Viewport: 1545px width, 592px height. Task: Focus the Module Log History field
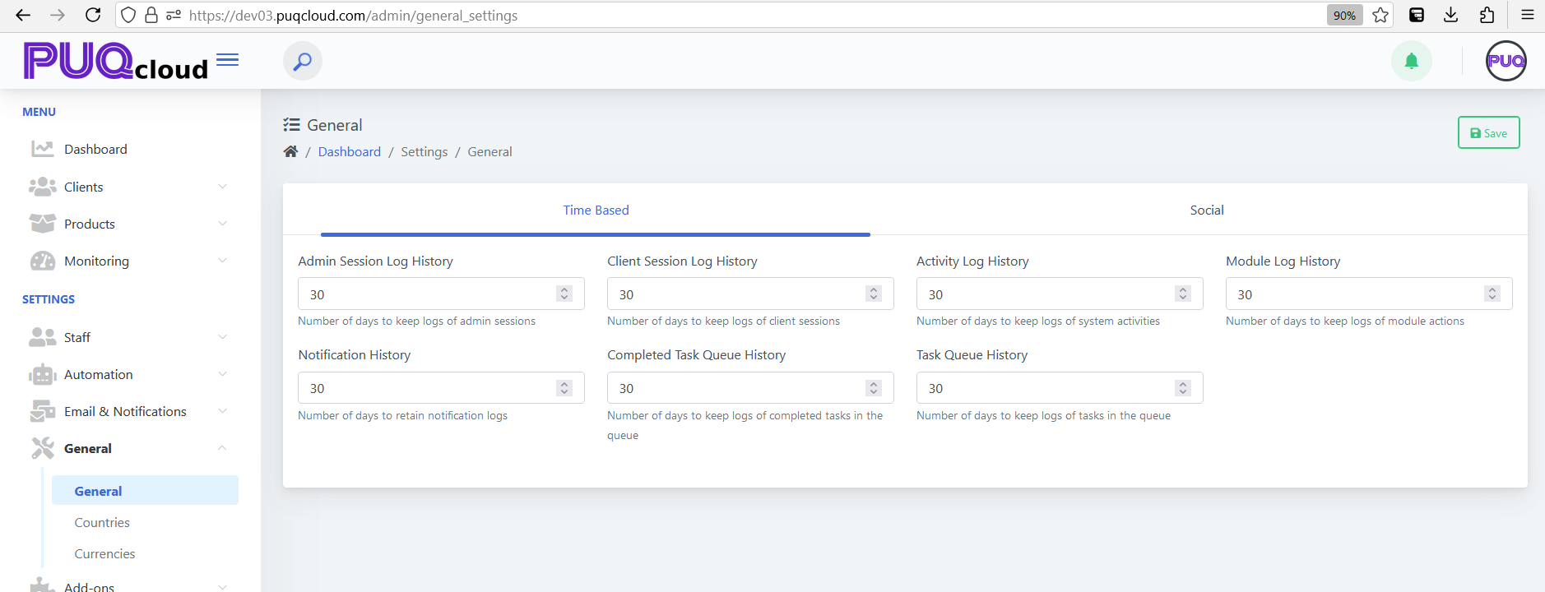1369,294
